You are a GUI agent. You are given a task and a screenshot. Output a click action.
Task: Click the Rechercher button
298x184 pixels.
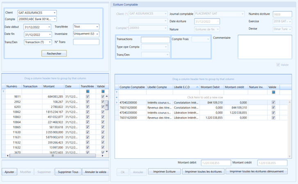click(x=54, y=53)
